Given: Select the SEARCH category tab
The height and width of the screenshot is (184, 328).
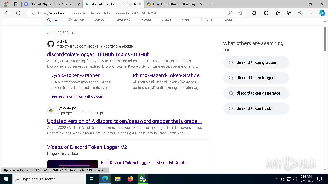Looking at the screenshot, I should (x=76, y=20).
